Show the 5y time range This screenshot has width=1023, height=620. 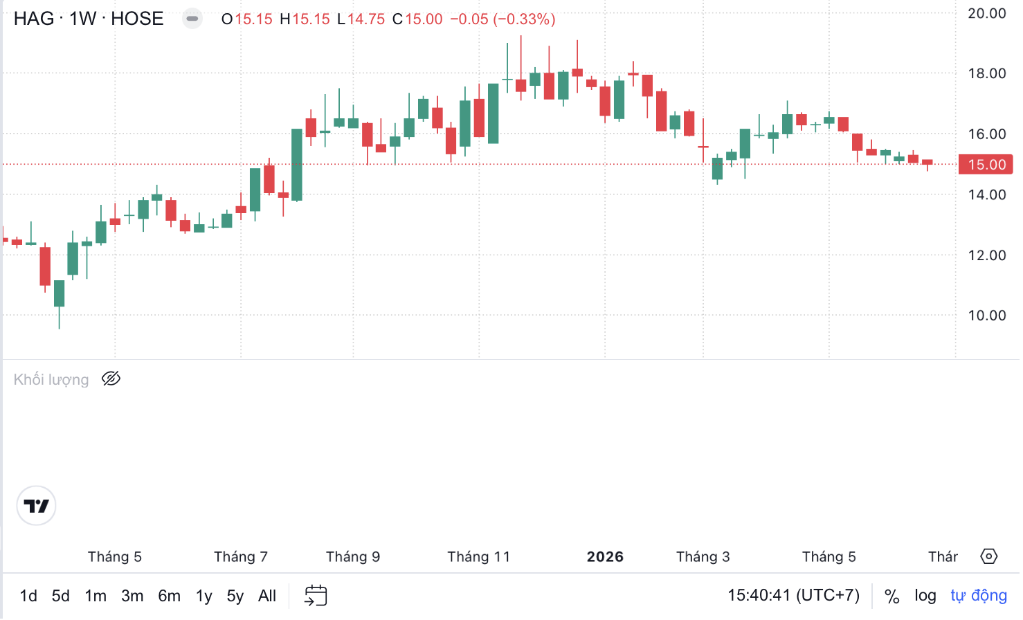[235, 596]
